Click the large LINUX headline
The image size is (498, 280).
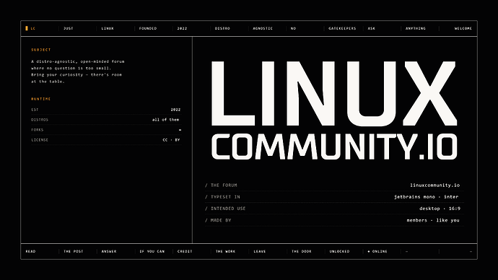point(334,94)
